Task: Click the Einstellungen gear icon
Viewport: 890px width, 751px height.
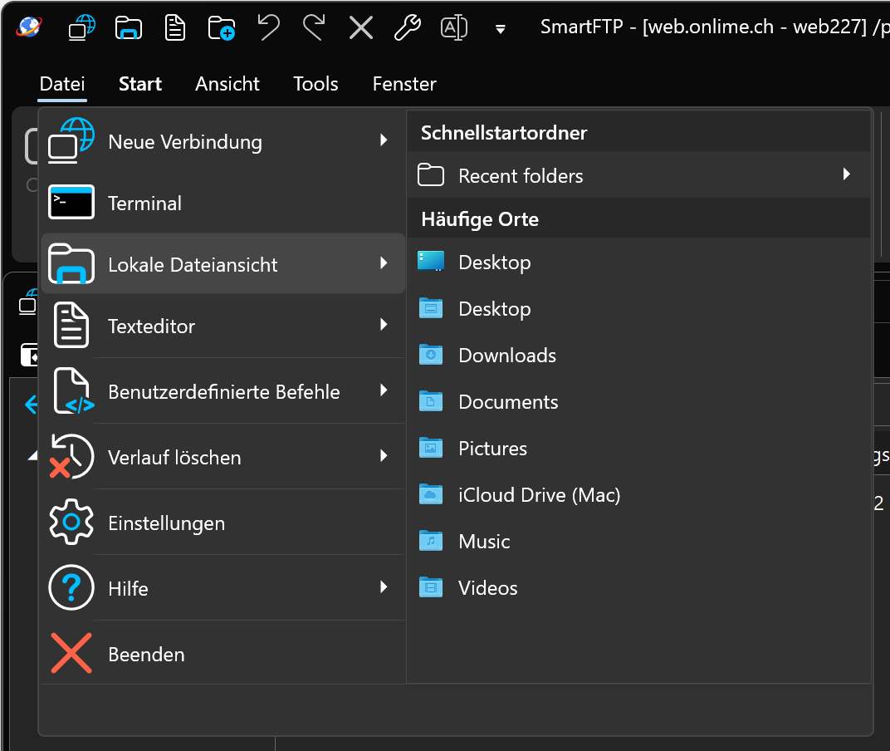Action: point(71,522)
